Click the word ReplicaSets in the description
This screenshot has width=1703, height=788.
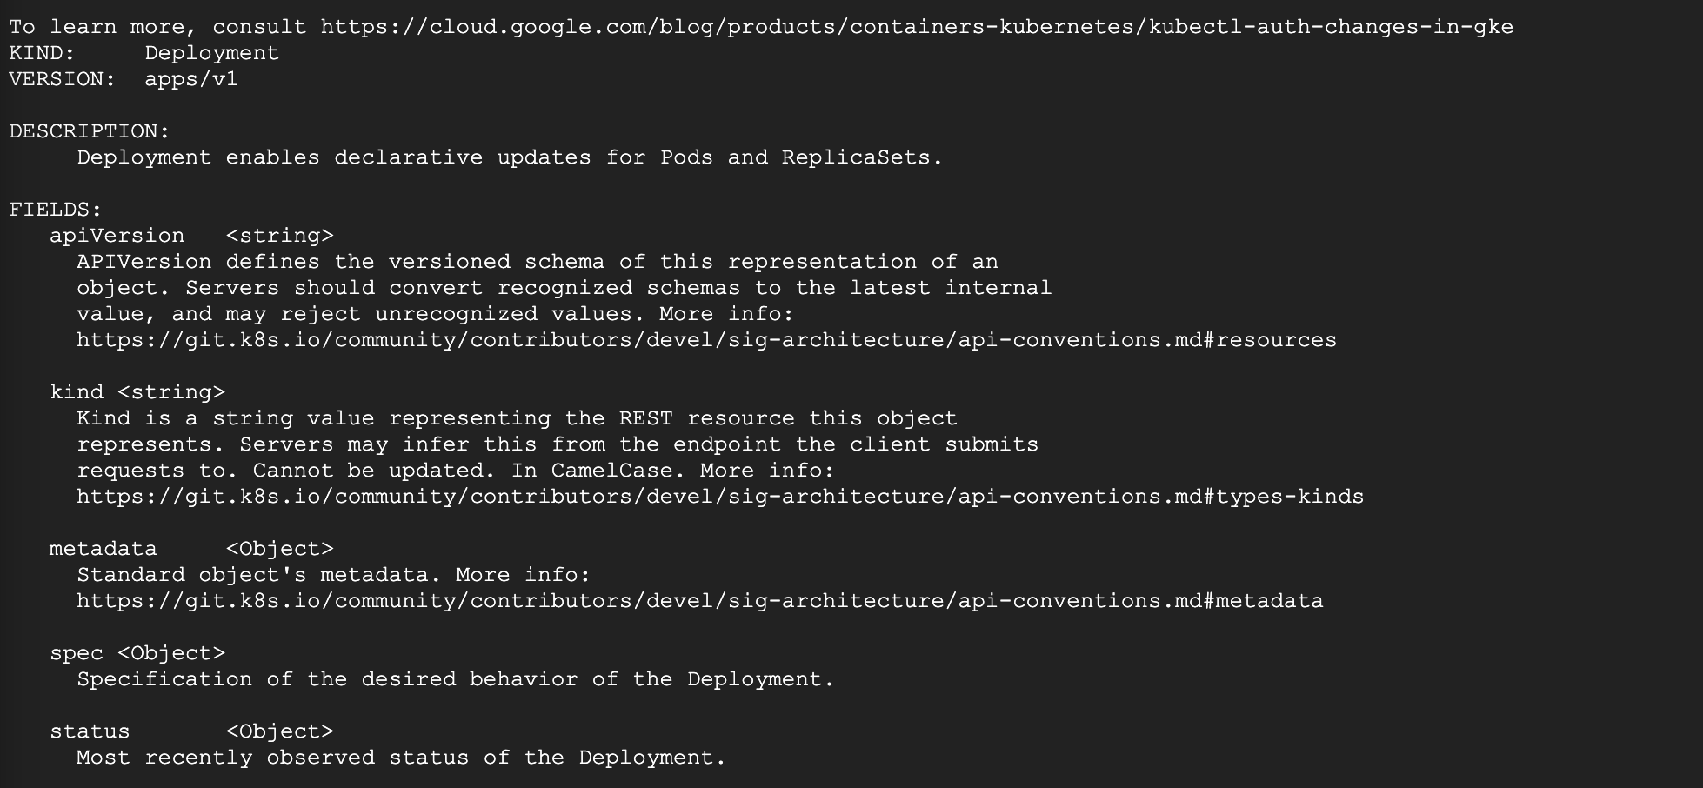pyautogui.click(x=856, y=157)
